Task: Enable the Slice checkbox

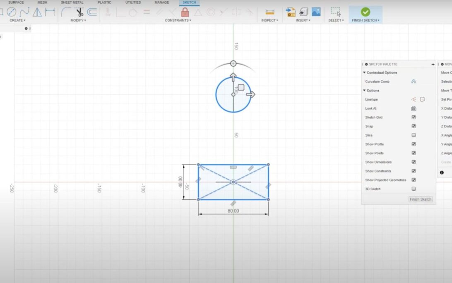Action: 414,135
